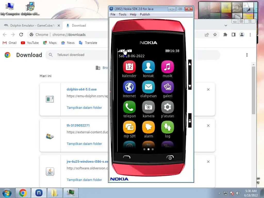Open p'aturan settings icon
Image resolution: width=264 pixels, height=198 pixels.
(167, 107)
